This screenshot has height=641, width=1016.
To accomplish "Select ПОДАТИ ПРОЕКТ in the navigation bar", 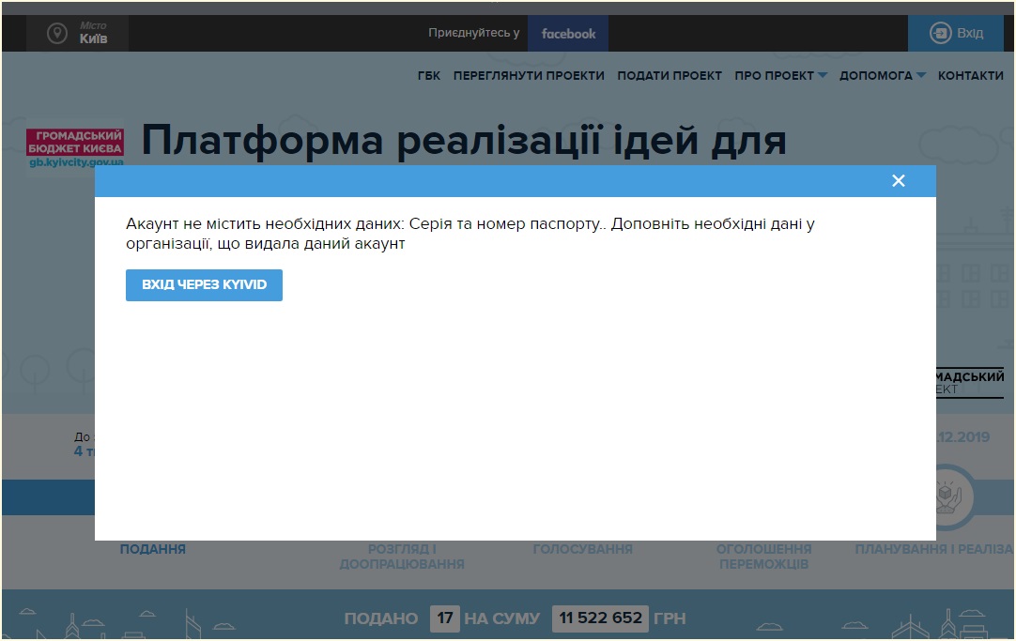I will (670, 76).
